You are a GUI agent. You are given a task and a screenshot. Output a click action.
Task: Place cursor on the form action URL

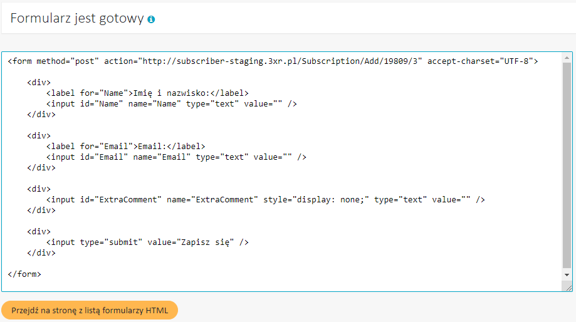click(280, 61)
